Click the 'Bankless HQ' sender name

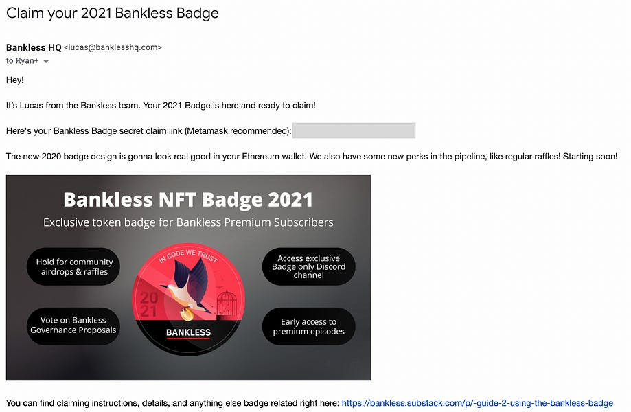coord(34,47)
